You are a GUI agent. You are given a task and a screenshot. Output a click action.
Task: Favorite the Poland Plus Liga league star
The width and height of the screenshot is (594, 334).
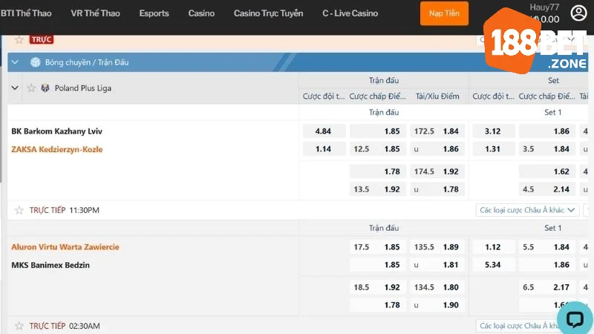pyautogui.click(x=31, y=88)
